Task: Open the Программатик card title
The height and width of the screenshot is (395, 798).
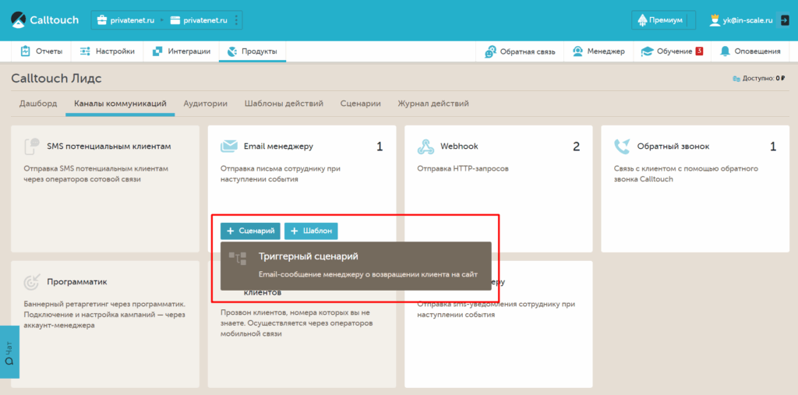Action: click(77, 282)
